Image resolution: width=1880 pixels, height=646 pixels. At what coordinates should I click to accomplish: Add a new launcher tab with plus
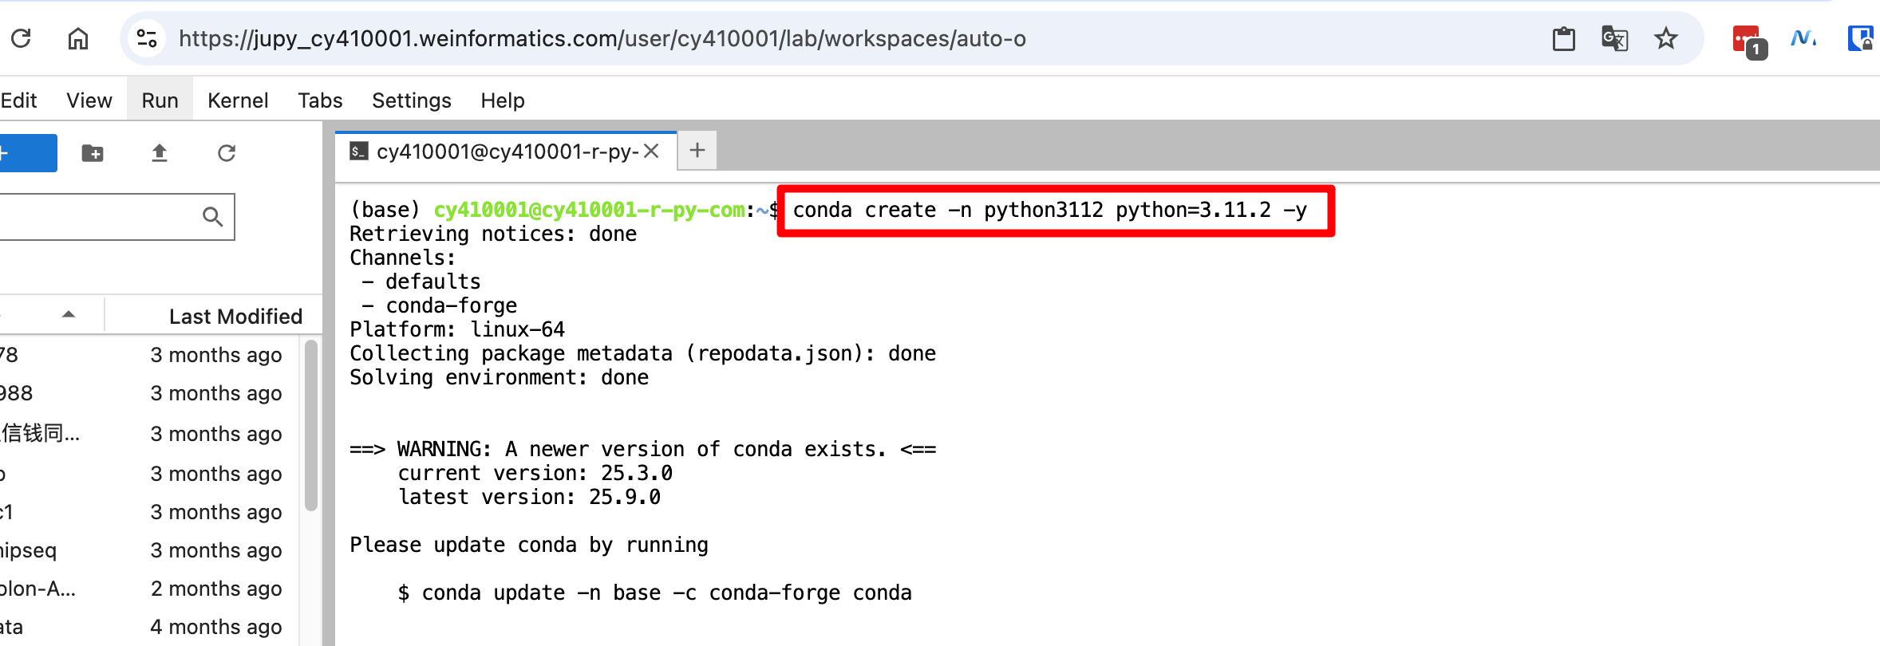(697, 151)
